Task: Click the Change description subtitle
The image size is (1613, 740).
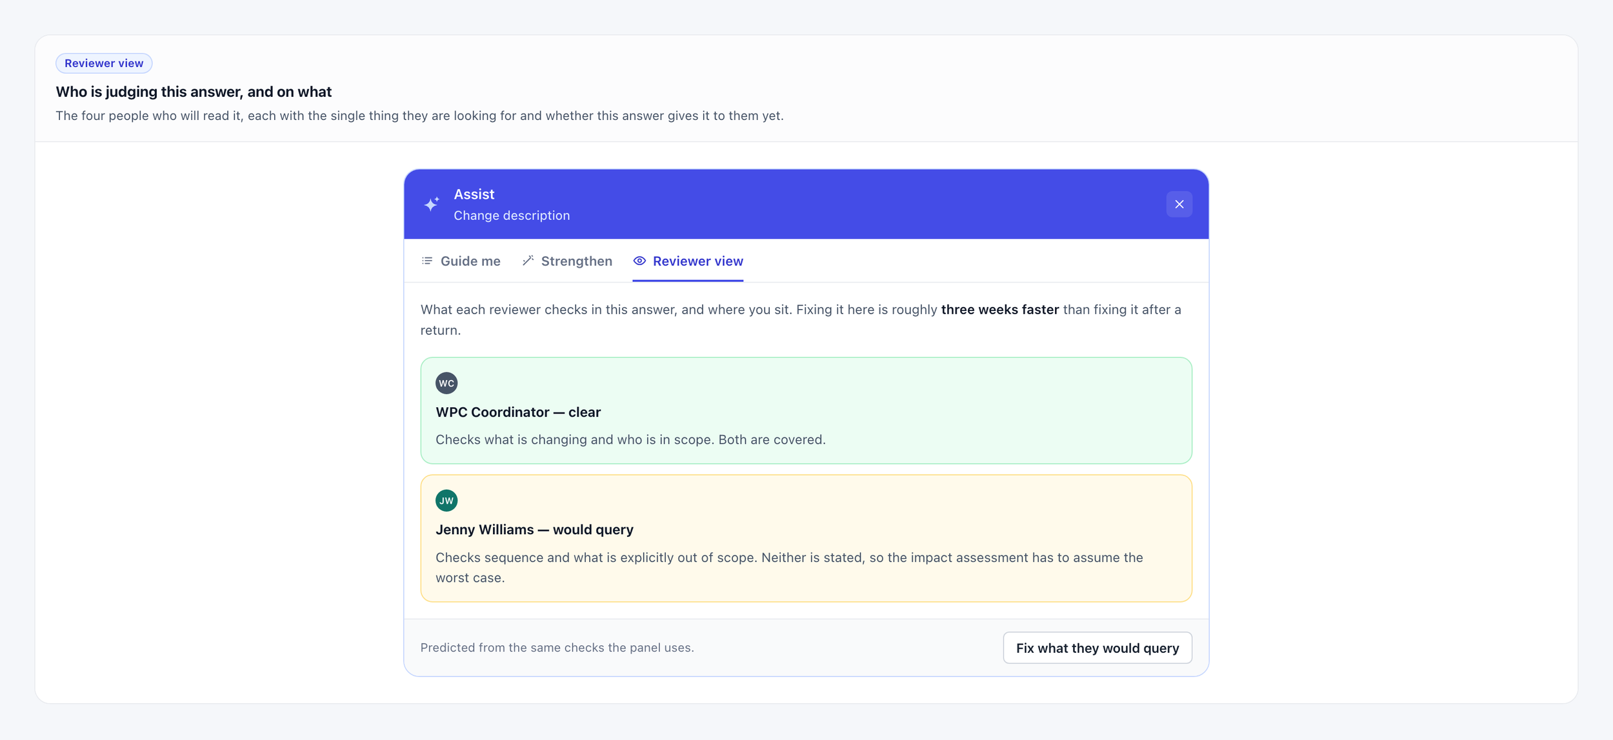Action: click(512, 215)
